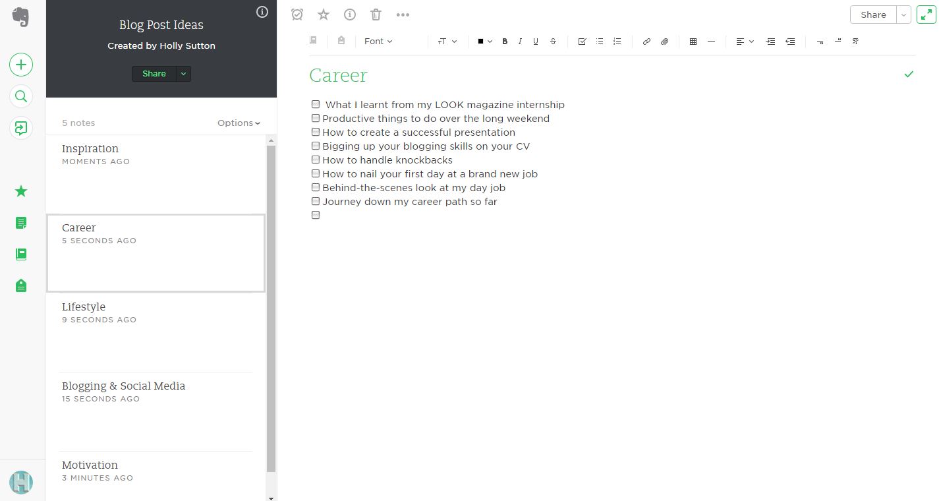
Task: Delete the note with trash icon
Action: (376, 15)
